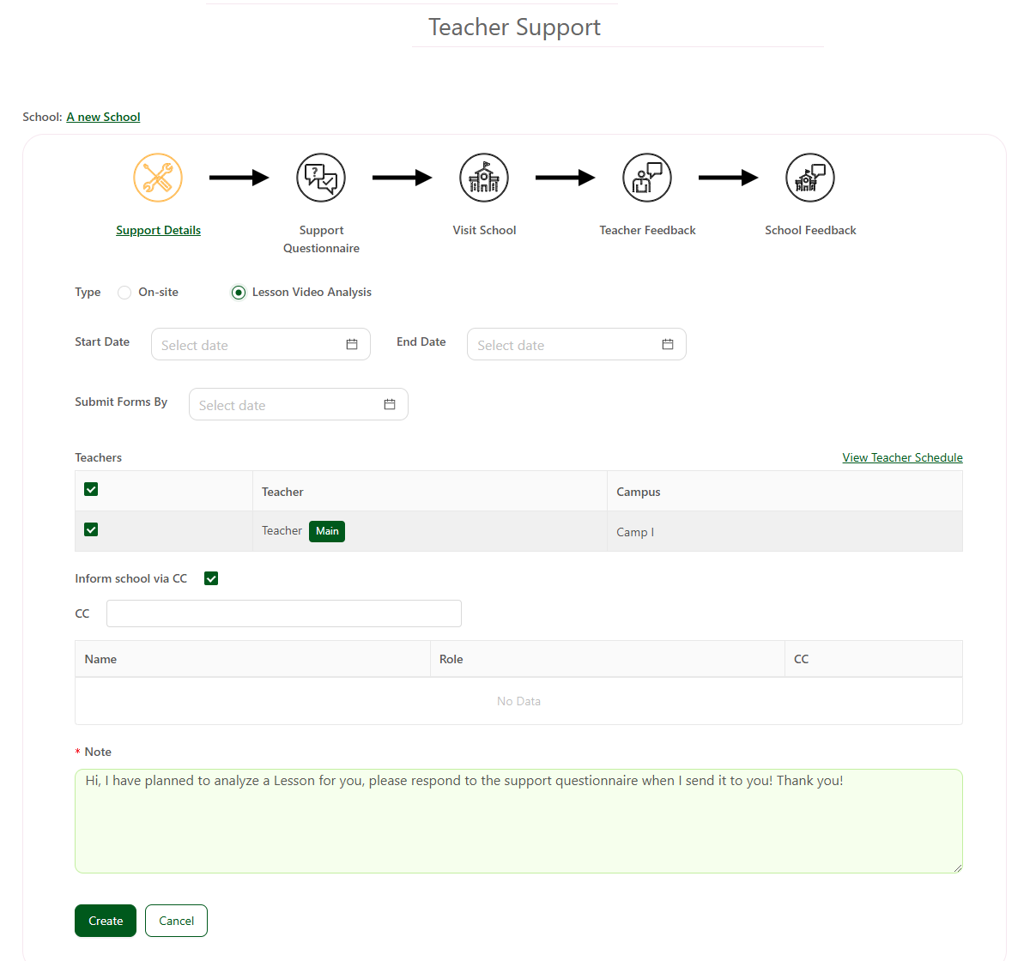The height and width of the screenshot is (961, 1036).
Task: Go to Support Questionnaire step label
Action: 321,239
